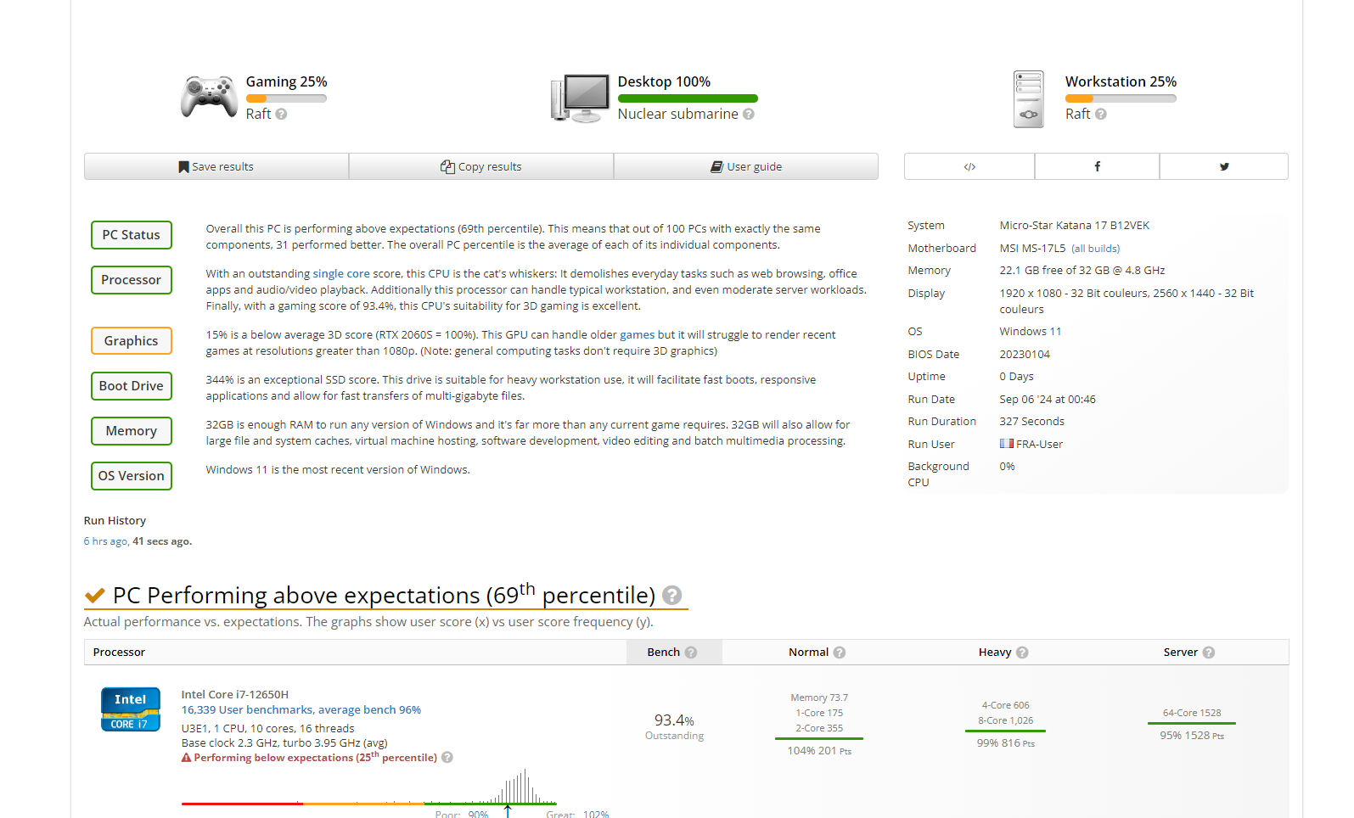The width and height of the screenshot is (1354, 818).
Task: Click Save results button
Action: 216,166
